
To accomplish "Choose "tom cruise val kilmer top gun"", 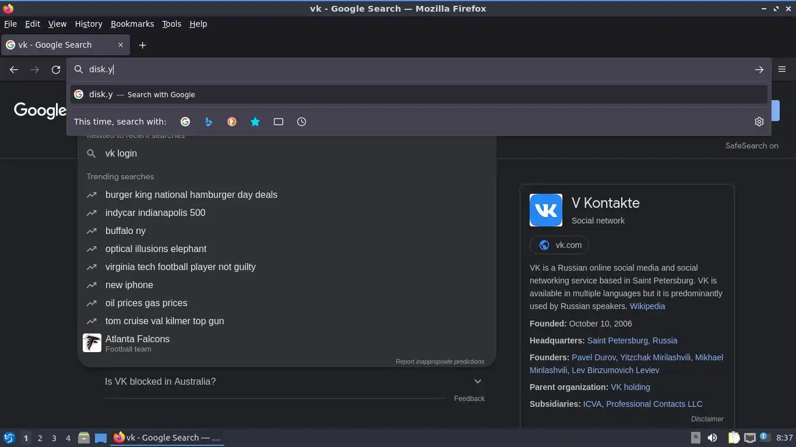I will (165, 321).
